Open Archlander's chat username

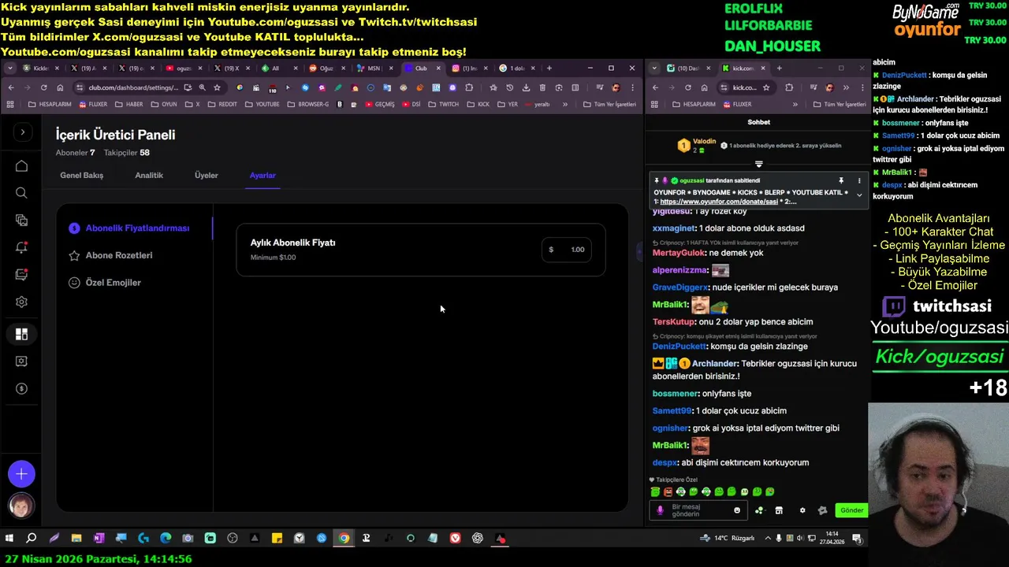click(x=714, y=364)
